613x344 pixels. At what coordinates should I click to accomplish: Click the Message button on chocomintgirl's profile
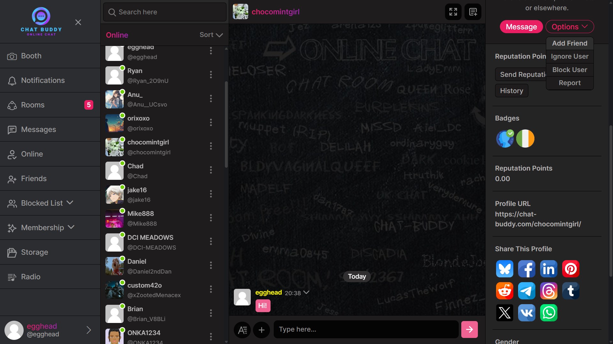click(521, 26)
